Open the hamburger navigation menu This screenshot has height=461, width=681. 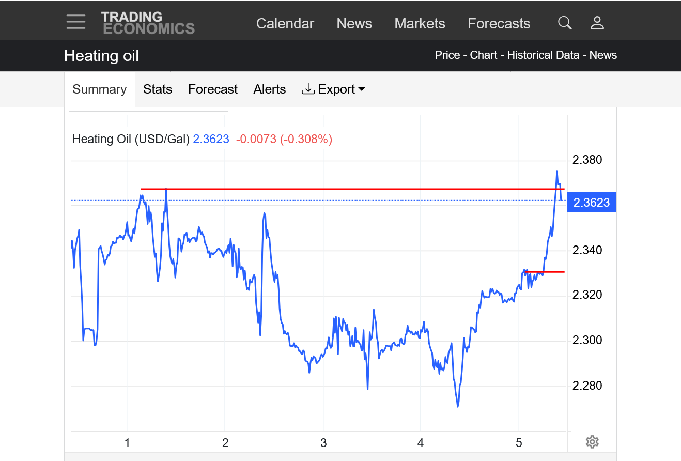pos(76,22)
